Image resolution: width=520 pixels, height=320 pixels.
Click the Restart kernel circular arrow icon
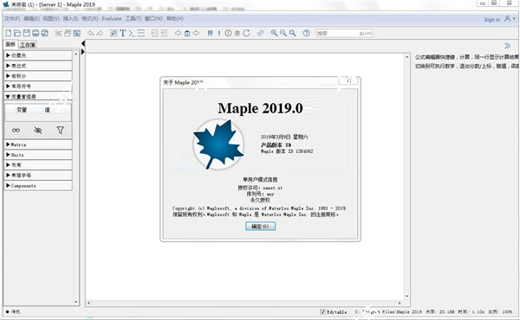[246, 33]
